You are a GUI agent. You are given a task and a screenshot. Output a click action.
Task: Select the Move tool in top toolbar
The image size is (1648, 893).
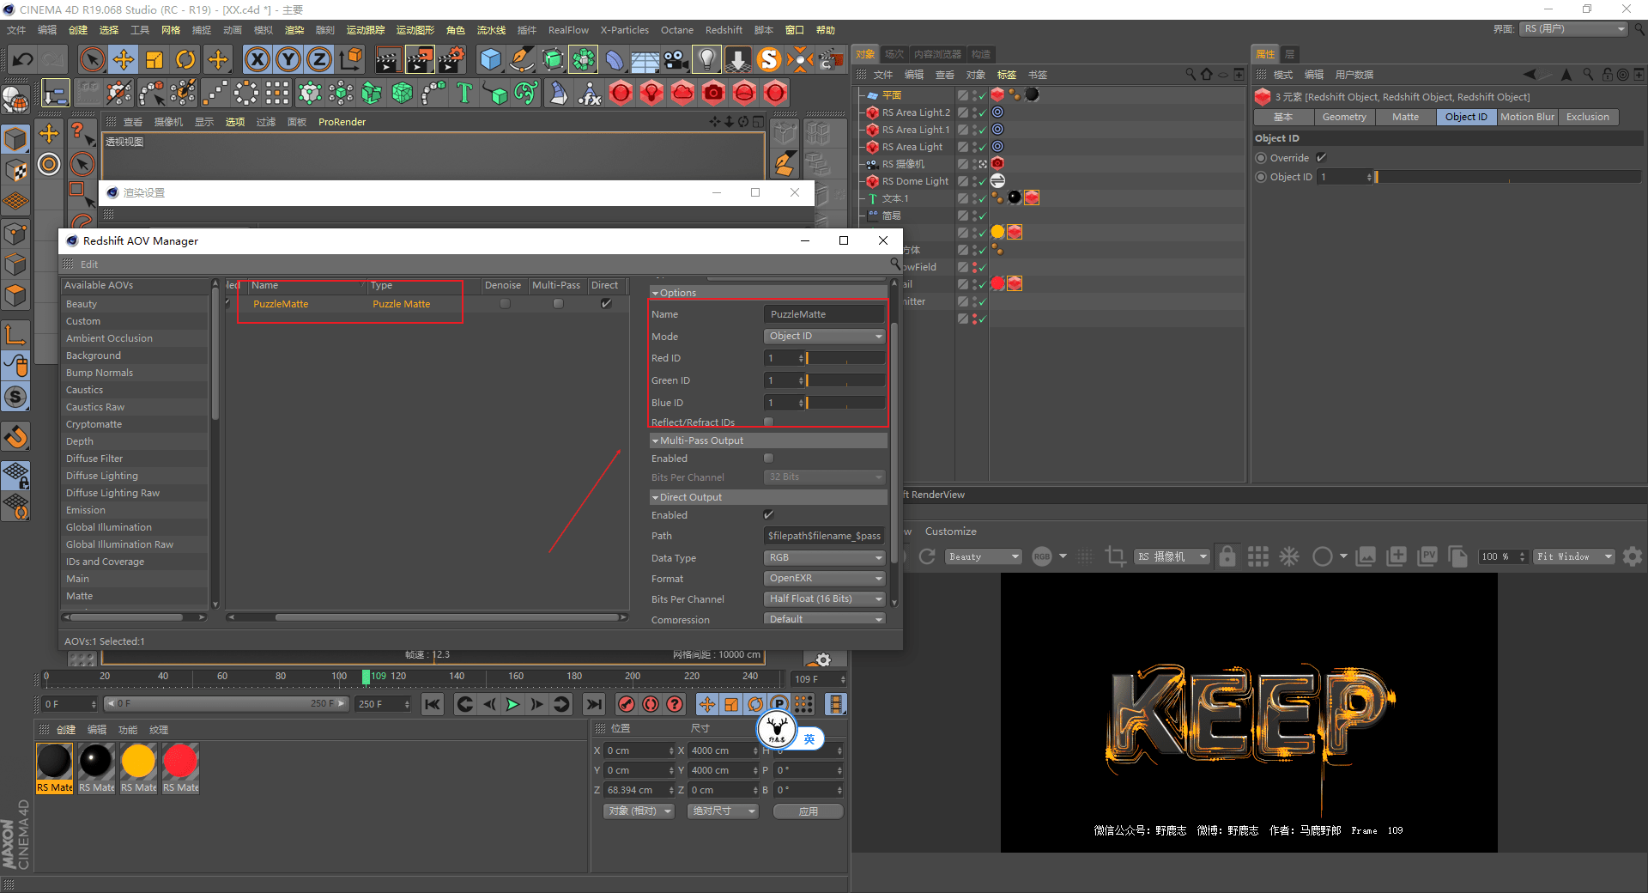124,59
